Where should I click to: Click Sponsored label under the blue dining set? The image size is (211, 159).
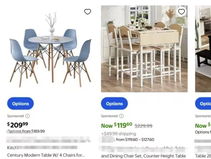pyautogui.click(x=15, y=116)
